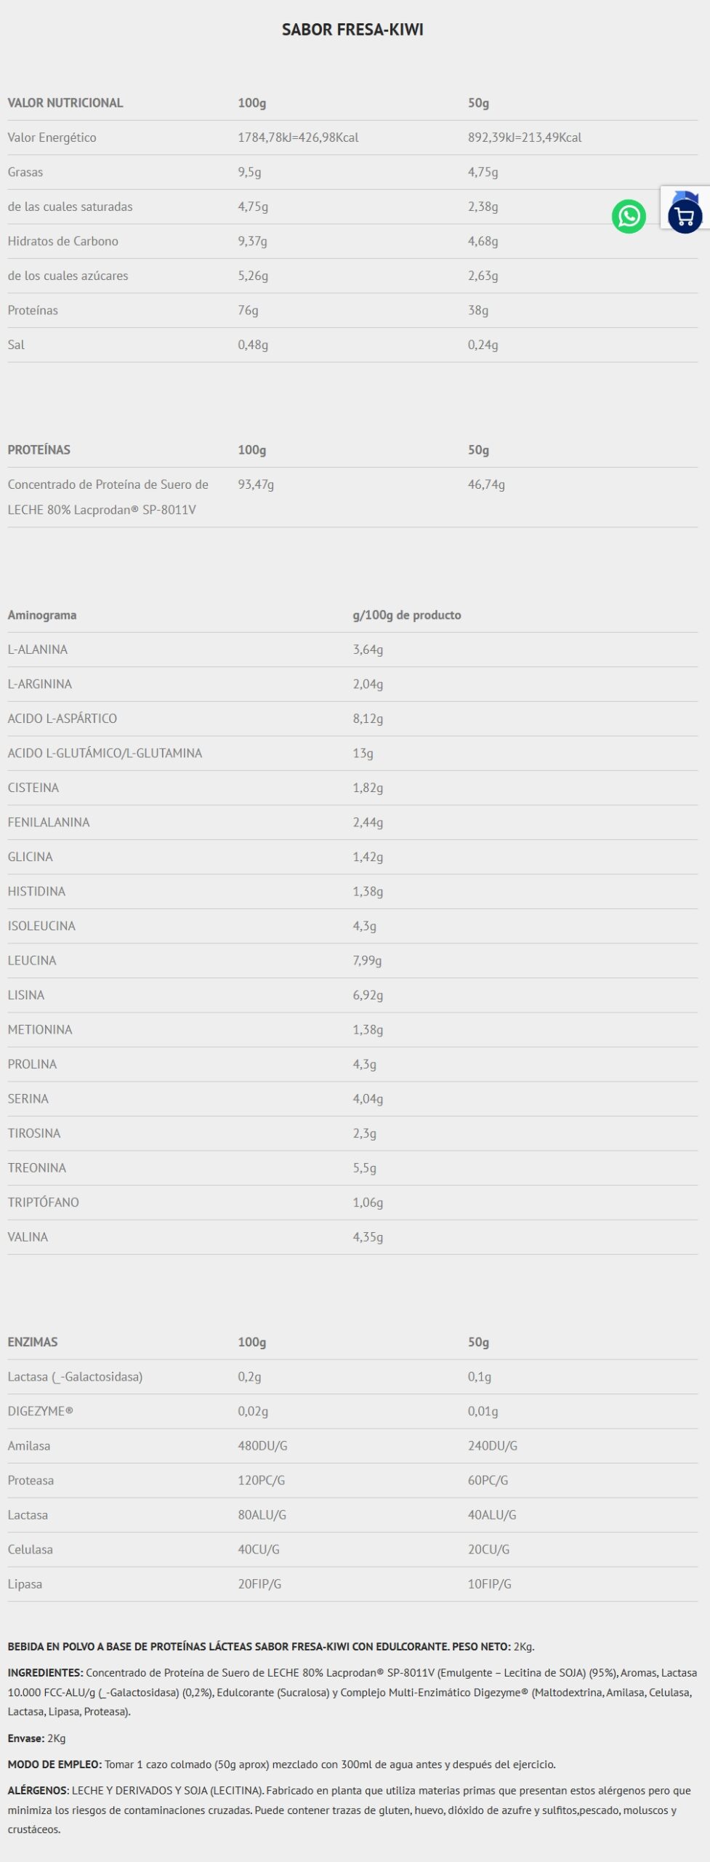Select the Aminograma column header

point(42,615)
